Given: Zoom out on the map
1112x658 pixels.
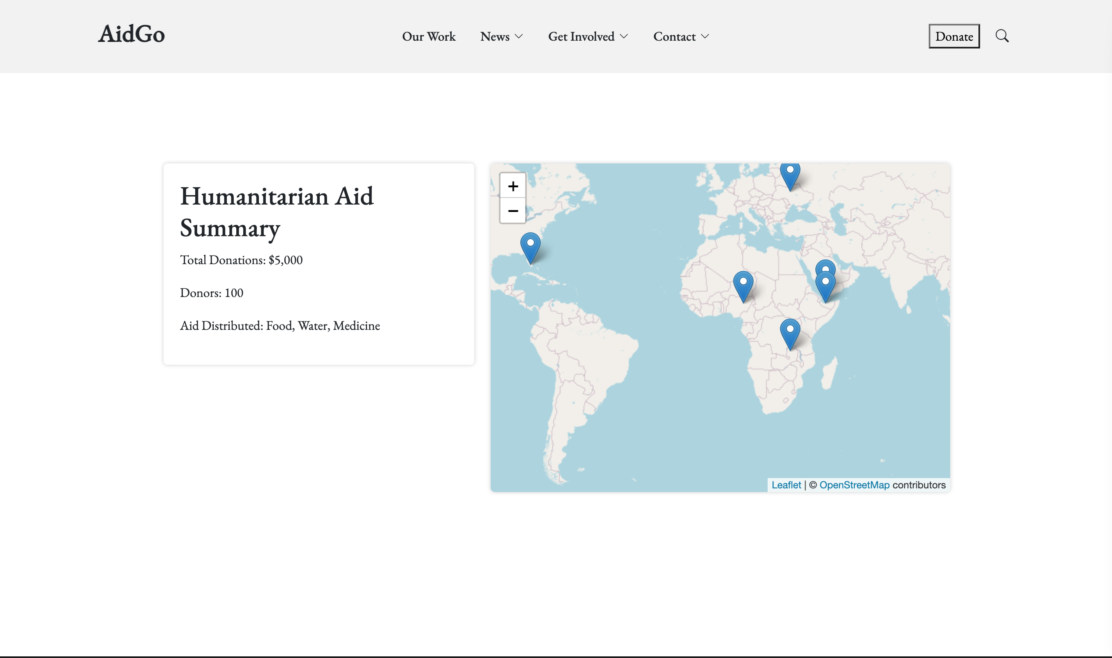Looking at the screenshot, I should click(513, 211).
